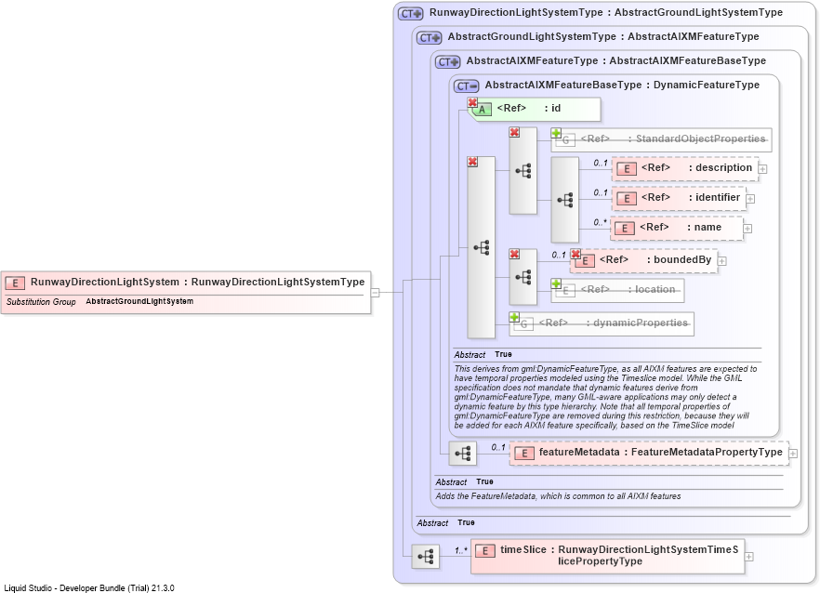Select the struck-out StandardObjectProperties group reference
Screen dimensions: 820x593
click(x=662, y=139)
